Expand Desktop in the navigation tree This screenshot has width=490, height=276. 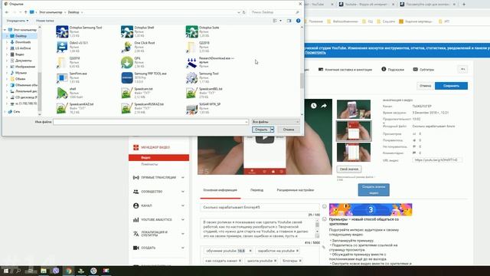(x=7, y=36)
